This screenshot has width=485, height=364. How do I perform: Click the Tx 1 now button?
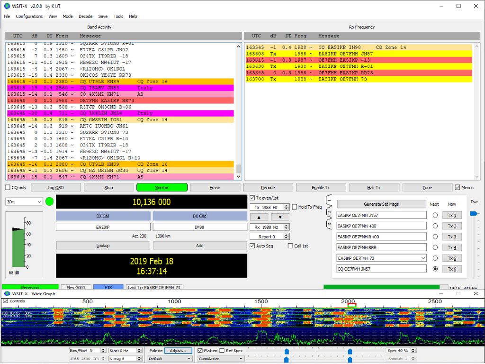[x=452, y=215]
